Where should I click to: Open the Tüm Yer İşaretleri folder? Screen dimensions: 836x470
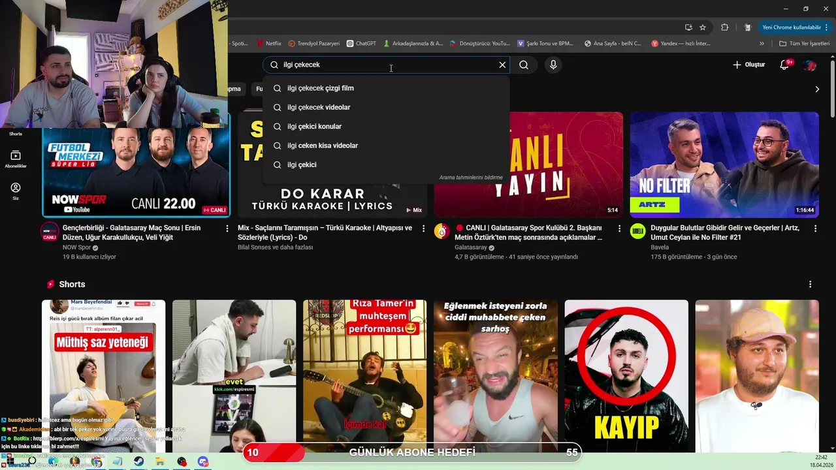[804, 44]
